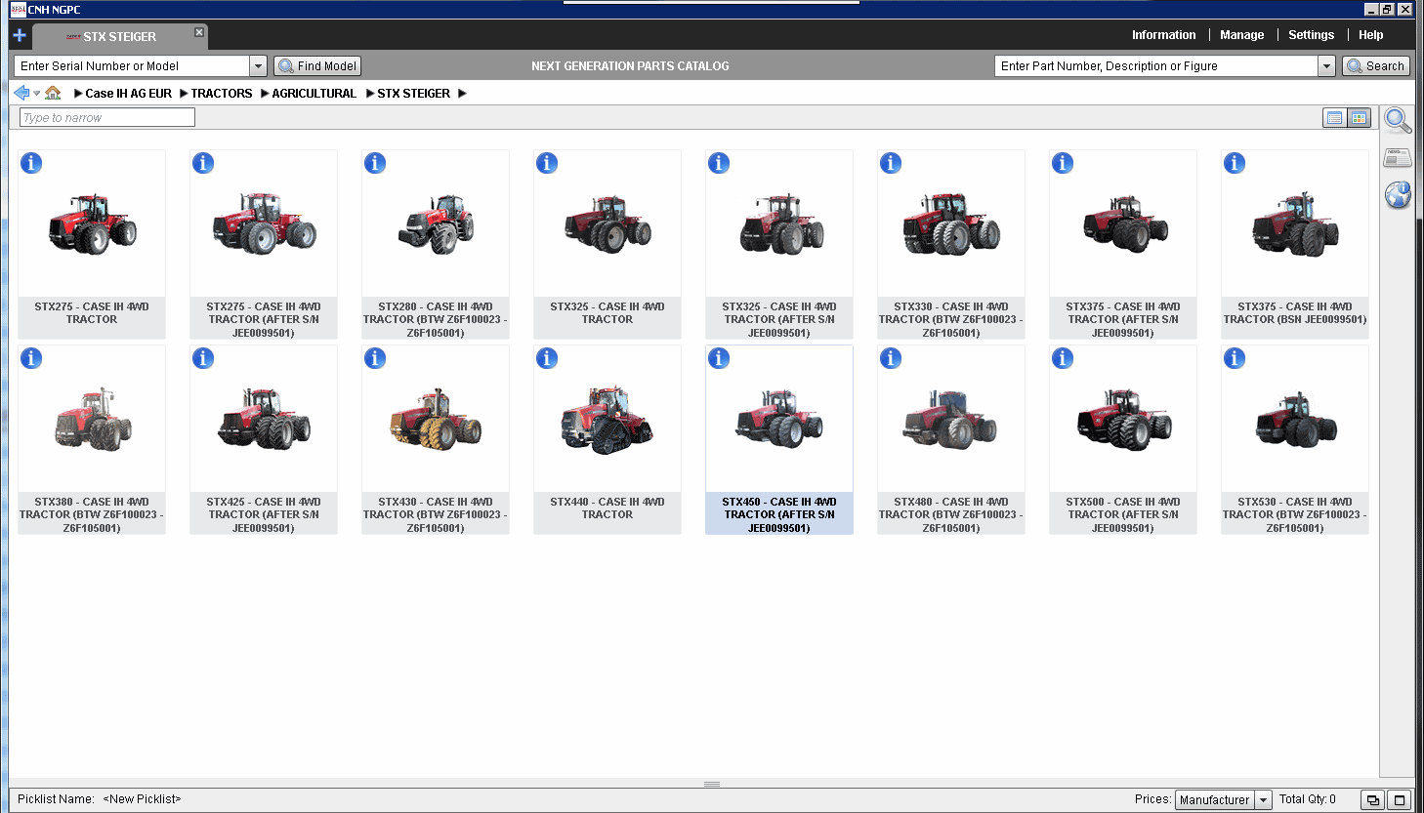This screenshot has width=1424, height=813.
Task: Click the copy picklist icon in status bar
Action: [x=1372, y=799]
